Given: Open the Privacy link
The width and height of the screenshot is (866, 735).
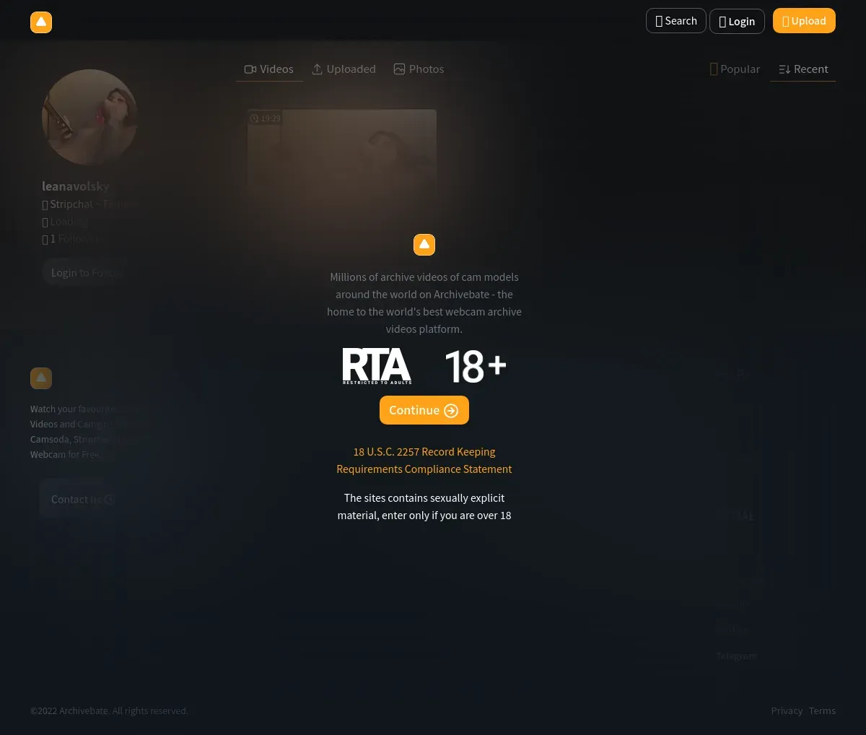Looking at the screenshot, I should 787,710.
